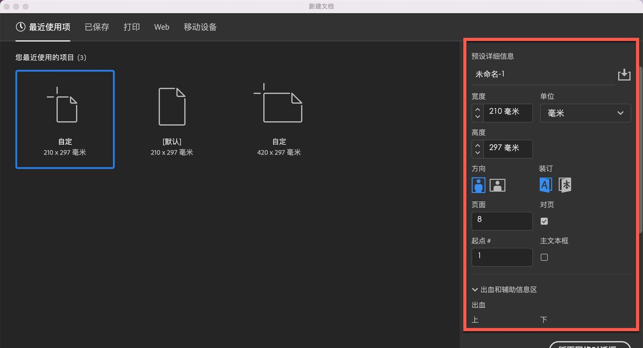Open the 单位 dropdown showing 毫米
Screen dimensions: 643x348
(x=585, y=113)
